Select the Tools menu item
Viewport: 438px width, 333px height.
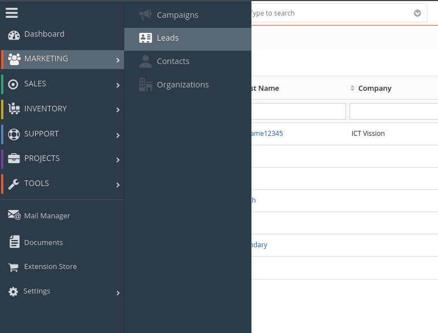(36, 183)
